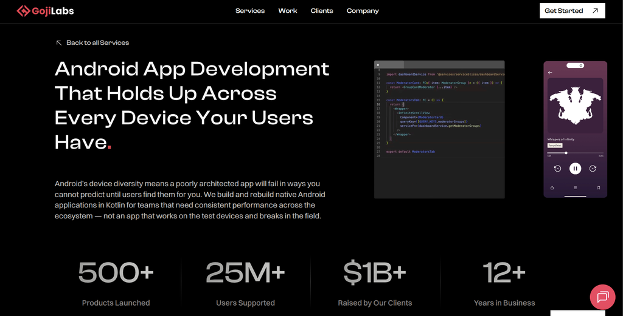Image resolution: width=623 pixels, height=316 pixels.
Task: Click the Get Started button
Action: [x=572, y=11]
